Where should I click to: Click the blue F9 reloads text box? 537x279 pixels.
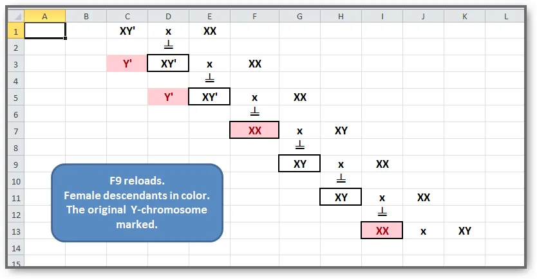(137, 202)
